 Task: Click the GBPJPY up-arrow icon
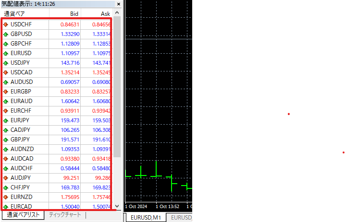[x=6, y=140]
